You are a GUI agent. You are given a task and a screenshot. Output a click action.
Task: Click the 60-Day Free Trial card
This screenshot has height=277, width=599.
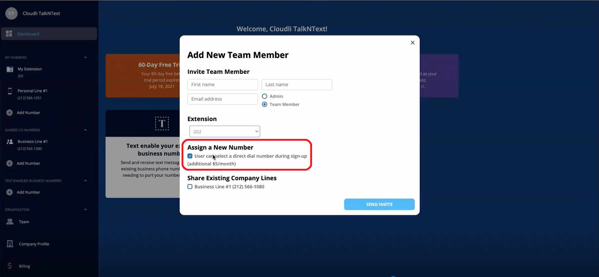pos(143,76)
